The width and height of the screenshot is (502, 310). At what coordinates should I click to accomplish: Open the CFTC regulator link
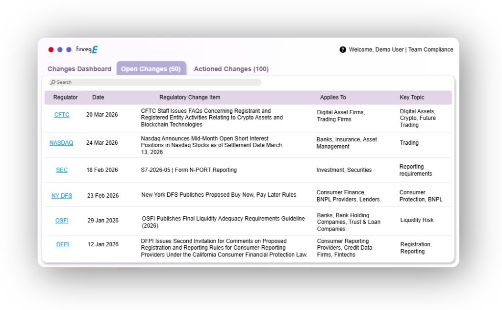(x=62, y=115)
